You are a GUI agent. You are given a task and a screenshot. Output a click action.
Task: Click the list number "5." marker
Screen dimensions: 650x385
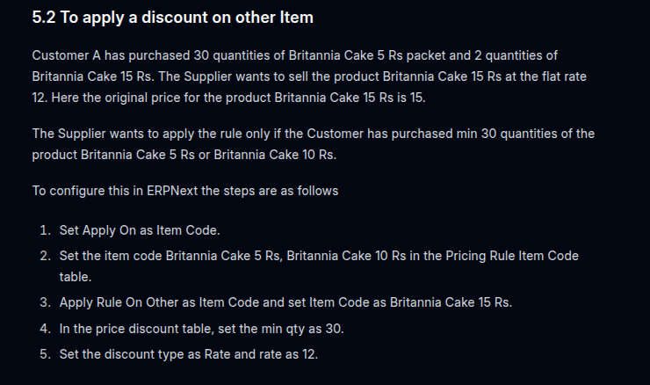point(45,354)
